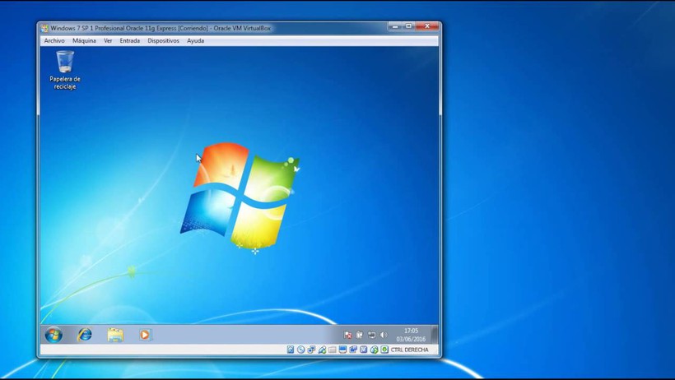Click the optical disc status icon
The width and height of the screenshot is (675, 380).
point(301,350)
